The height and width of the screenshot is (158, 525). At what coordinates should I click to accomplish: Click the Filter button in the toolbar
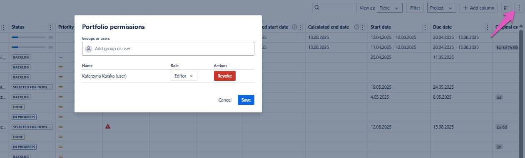coord(415,8)
